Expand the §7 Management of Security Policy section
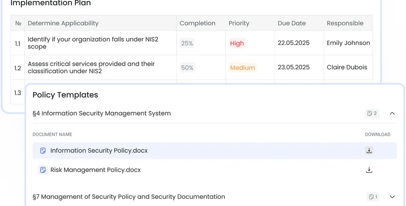This screenshot has height=206, width=406. [392, 197]
